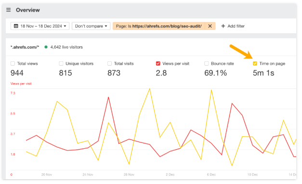This screenshot has width=302, height=184.
Task: Click the yellow line peak near 6 Dec
Action: point(211,90)
